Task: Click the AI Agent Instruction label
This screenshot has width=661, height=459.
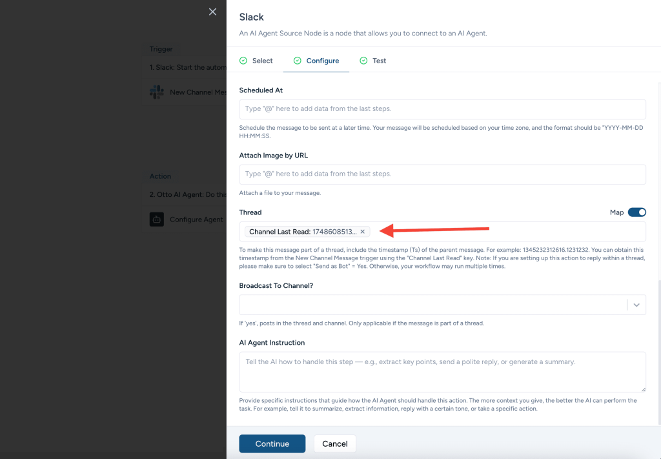Action: pos(272,343)
